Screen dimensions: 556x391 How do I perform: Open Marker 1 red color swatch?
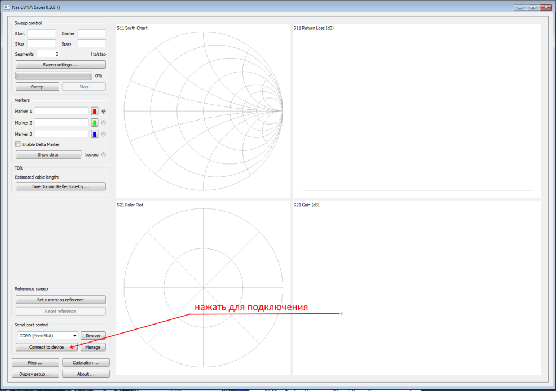(x=95, y=111)
